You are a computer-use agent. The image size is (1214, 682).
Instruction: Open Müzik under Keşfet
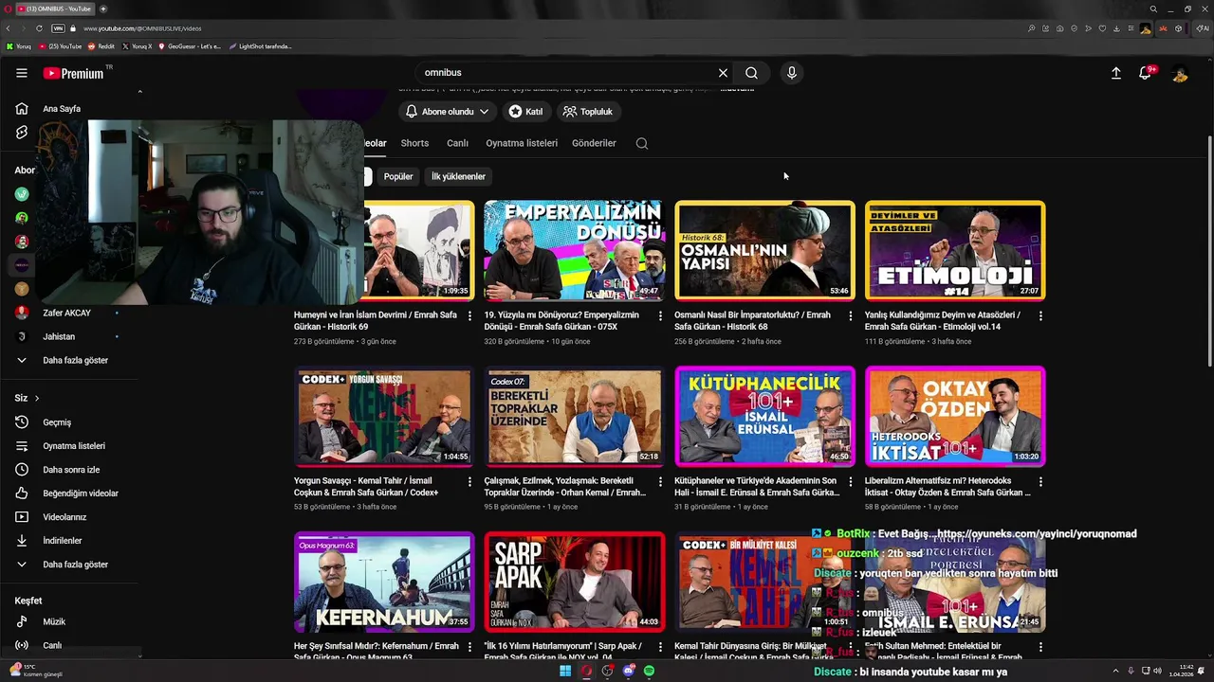coord(54,621)
